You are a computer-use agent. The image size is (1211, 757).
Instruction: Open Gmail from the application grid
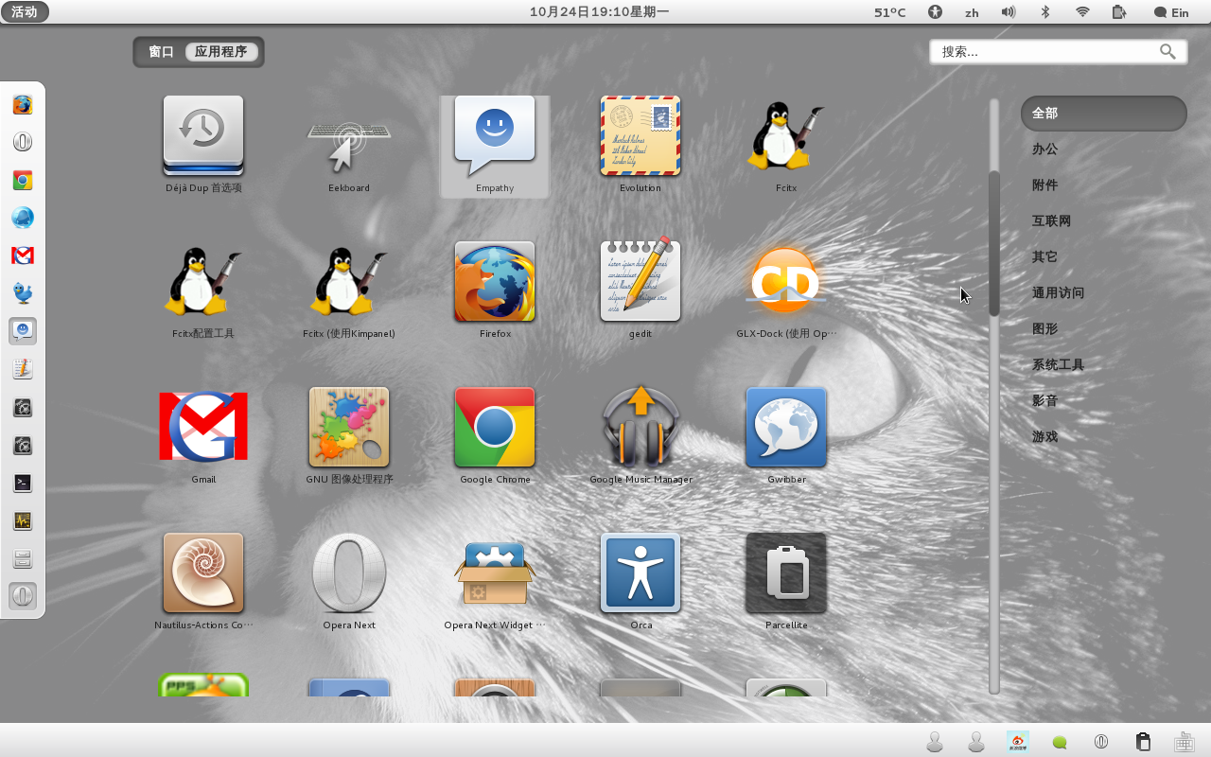[x=203, y=428]
